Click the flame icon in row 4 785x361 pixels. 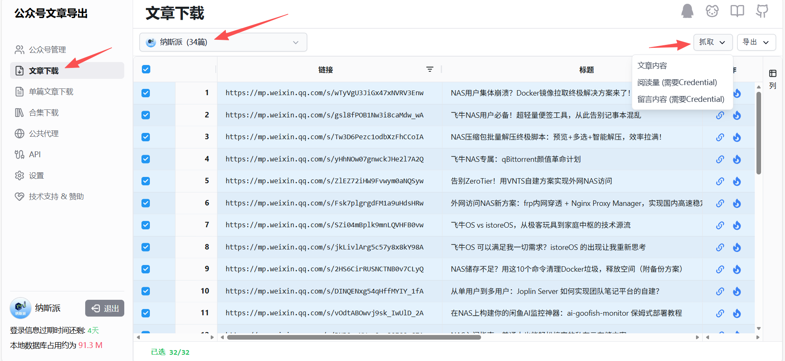tap(737, 159)
